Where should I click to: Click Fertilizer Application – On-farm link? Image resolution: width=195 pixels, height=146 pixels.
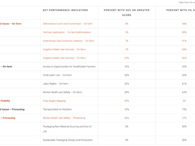click(67, 32)
